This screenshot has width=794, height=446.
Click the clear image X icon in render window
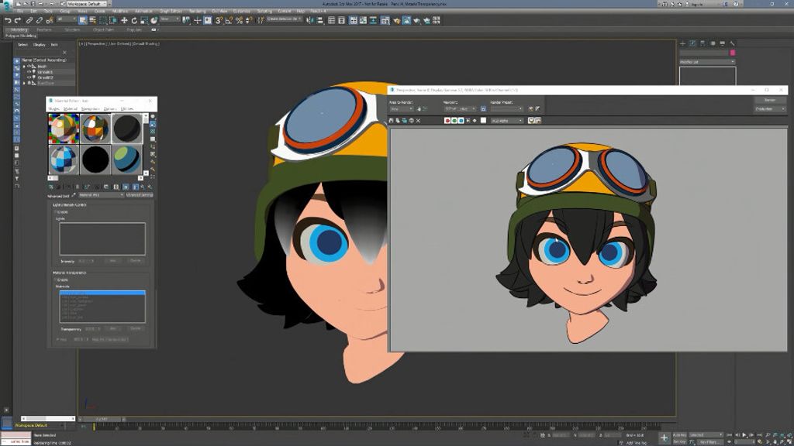[419, 121]
